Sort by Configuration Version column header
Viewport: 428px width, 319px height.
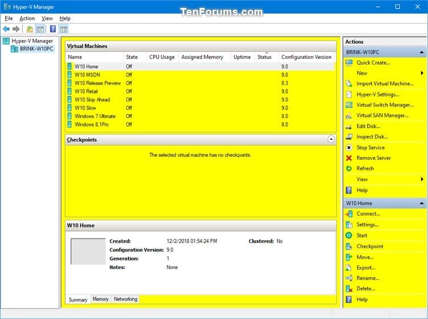pyautogui.click(x=307, y=57)
